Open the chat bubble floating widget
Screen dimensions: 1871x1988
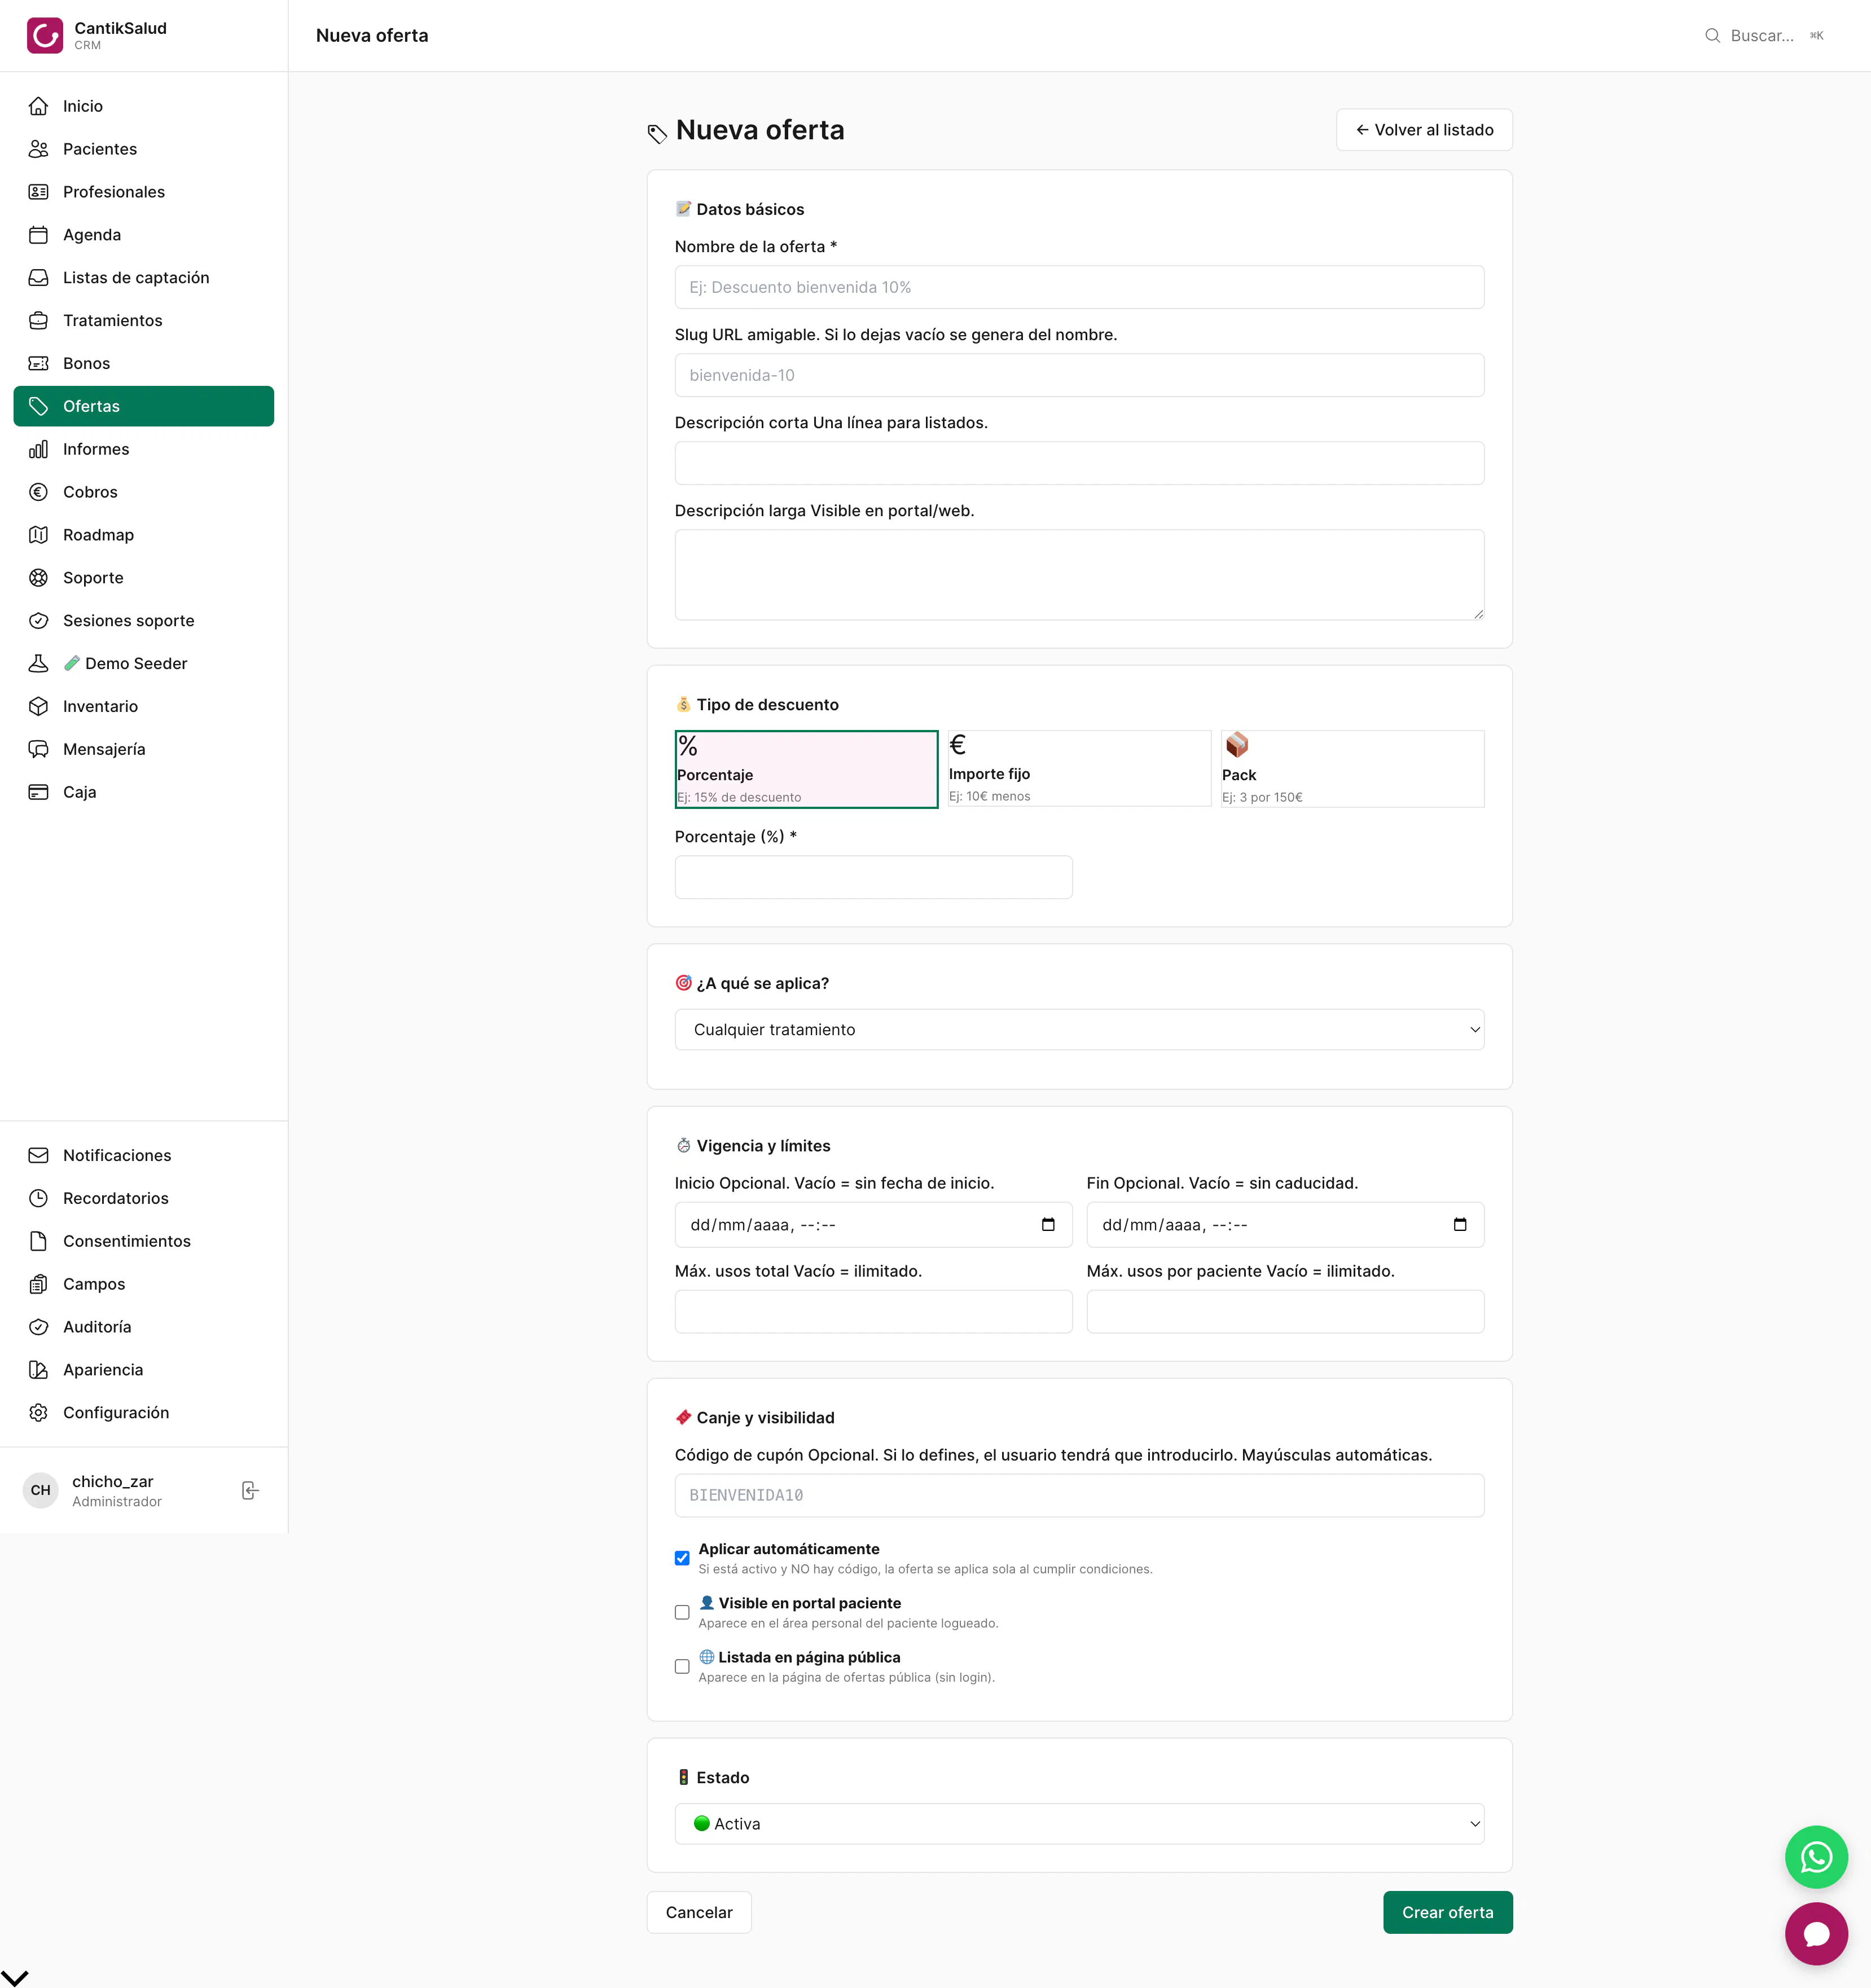(1816, 1934)
